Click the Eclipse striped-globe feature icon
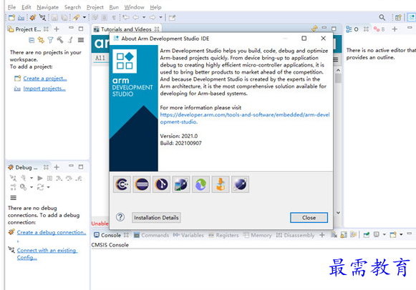This screenshot has width=416, height=290. 142,184
